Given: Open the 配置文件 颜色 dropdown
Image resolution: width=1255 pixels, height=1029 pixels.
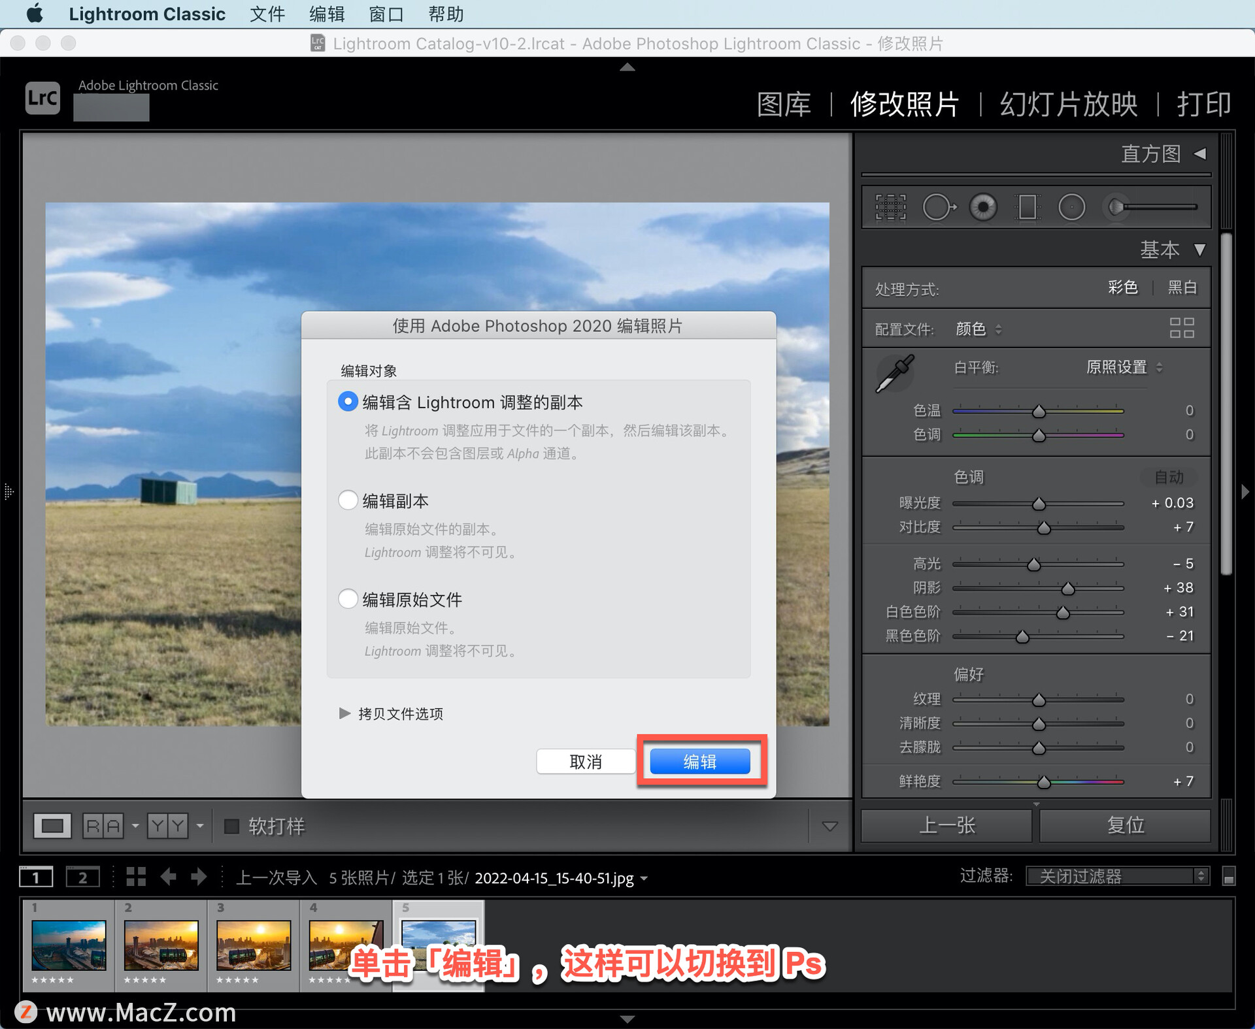Looking at the screenshot, I should [x=979, y=329].
